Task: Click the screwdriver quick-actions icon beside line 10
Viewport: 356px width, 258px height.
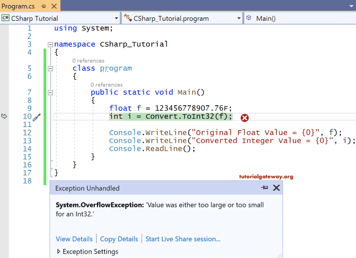Action: point(36,118)
